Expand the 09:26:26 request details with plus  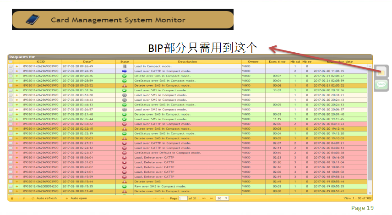17,76
